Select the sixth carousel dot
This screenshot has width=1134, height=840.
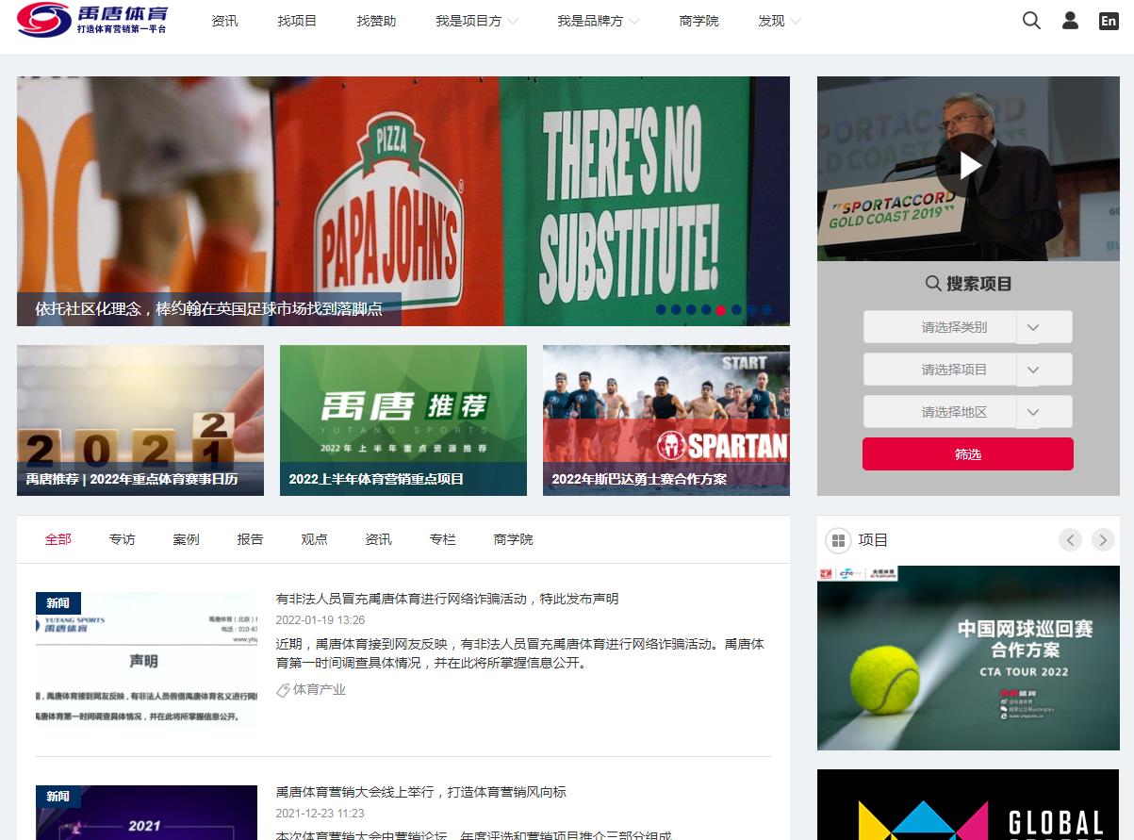(736, 309)
